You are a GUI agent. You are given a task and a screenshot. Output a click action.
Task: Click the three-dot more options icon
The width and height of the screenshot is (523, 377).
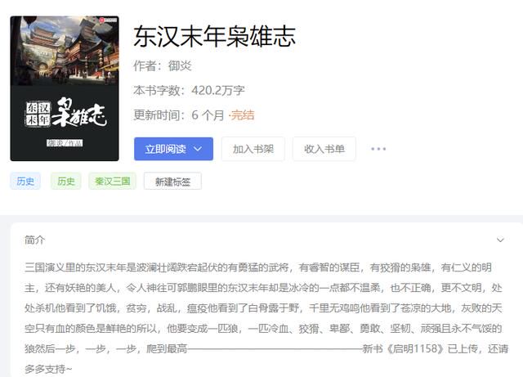378,149
